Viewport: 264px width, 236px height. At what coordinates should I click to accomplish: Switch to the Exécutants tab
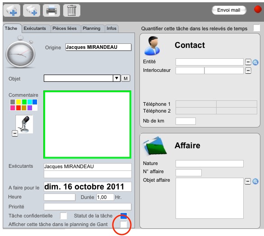[35, 28]
